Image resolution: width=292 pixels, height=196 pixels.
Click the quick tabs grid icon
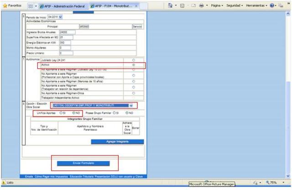31,6
